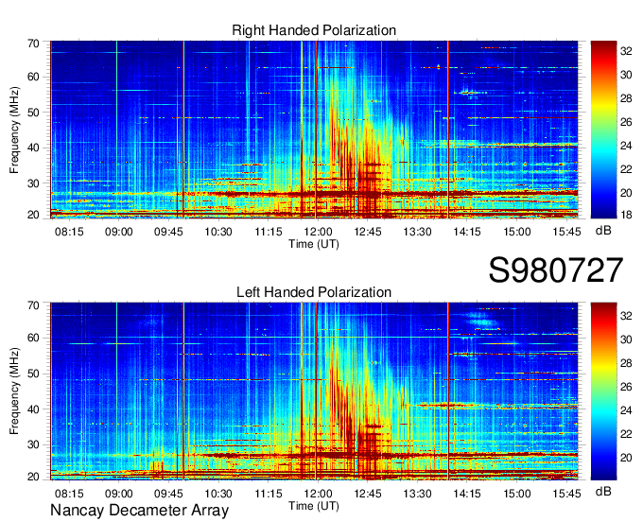Click 18 value on right-handed color bar scale
643x522 pixels.
[x=626, y=215]
